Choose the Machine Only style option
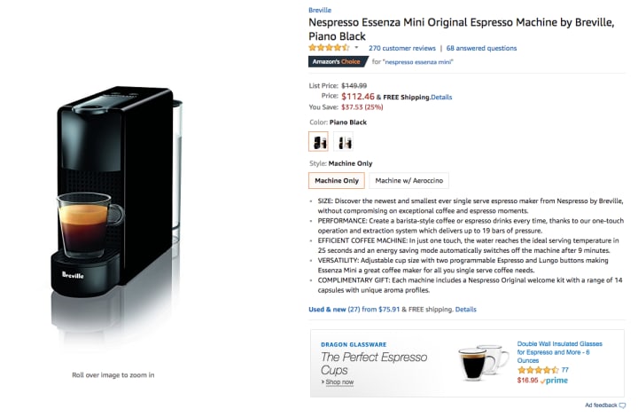638x417 pixels. 337,180
